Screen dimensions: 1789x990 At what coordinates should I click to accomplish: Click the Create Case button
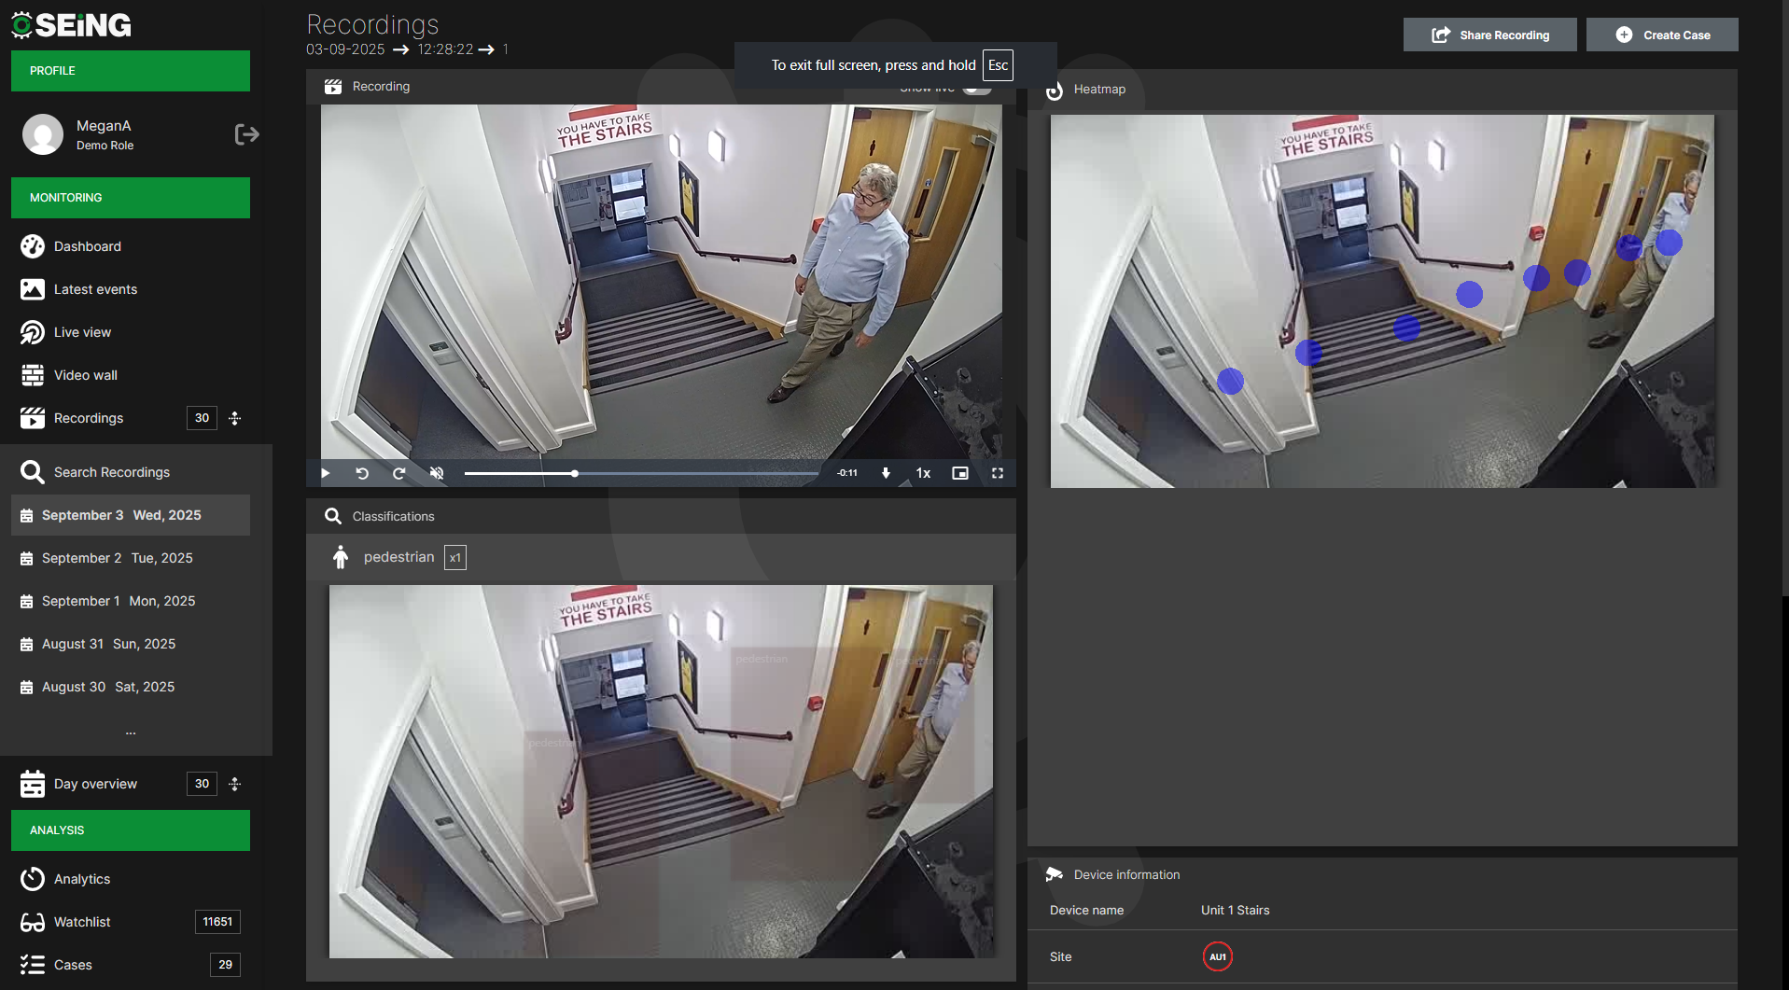(1662, 34)
